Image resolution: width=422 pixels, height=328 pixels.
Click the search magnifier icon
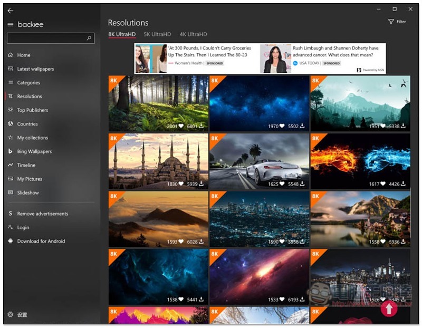pos(89,38)
